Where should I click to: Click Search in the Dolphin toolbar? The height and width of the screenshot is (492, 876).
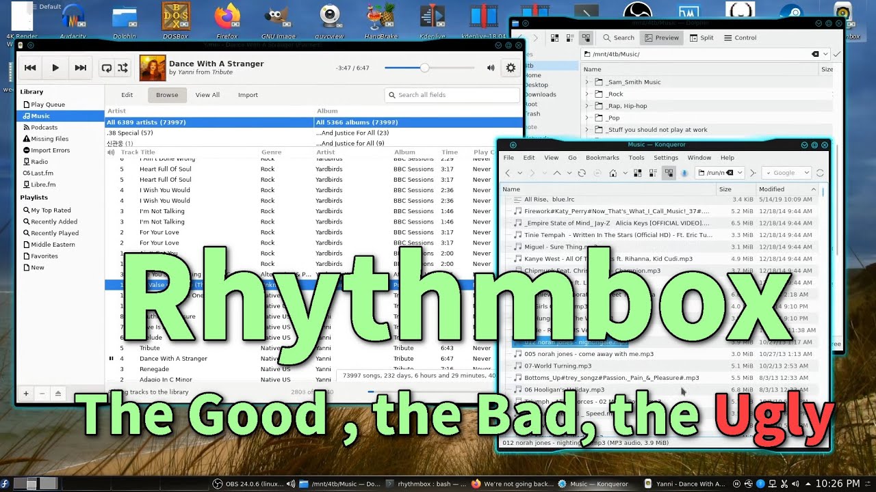click(619, 38)
